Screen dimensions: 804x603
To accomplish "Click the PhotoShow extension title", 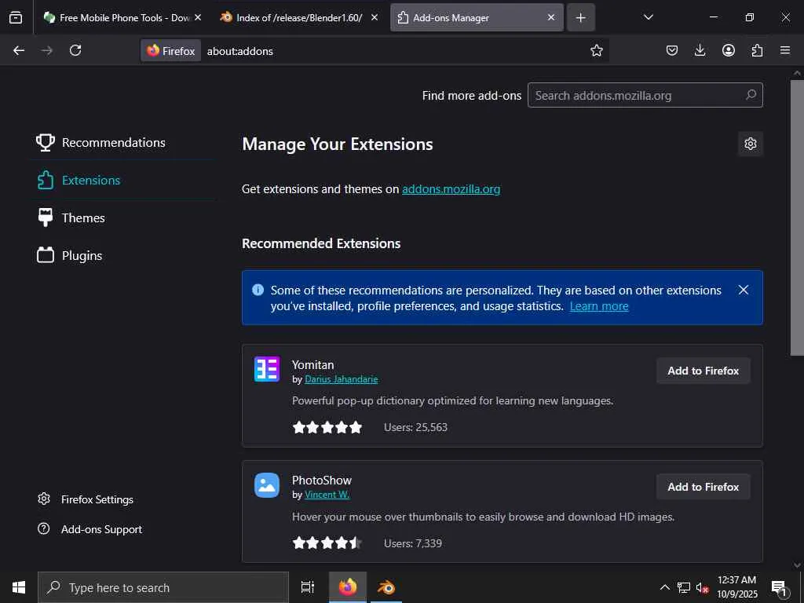I will (x=321, y=481).
